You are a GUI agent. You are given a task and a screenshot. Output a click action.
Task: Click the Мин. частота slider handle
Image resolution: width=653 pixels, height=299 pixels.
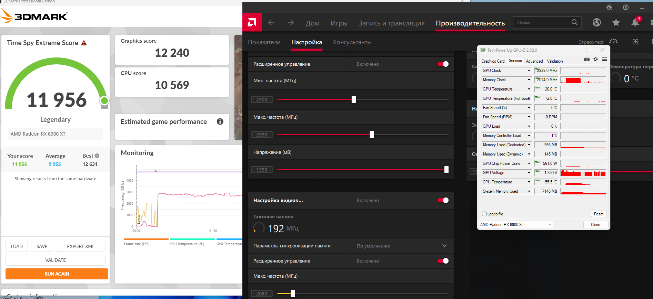pyautogui.click(x=353, y=99)
